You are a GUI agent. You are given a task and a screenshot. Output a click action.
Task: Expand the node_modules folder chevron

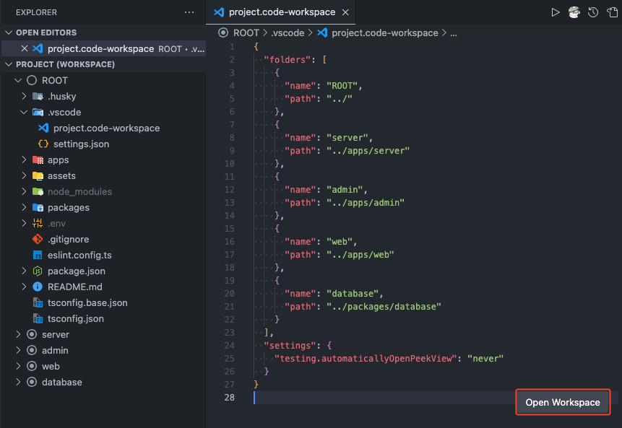[x=24, y=191]
